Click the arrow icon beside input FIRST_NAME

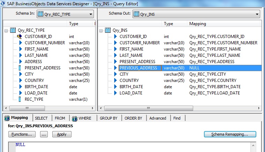point(21,49)
